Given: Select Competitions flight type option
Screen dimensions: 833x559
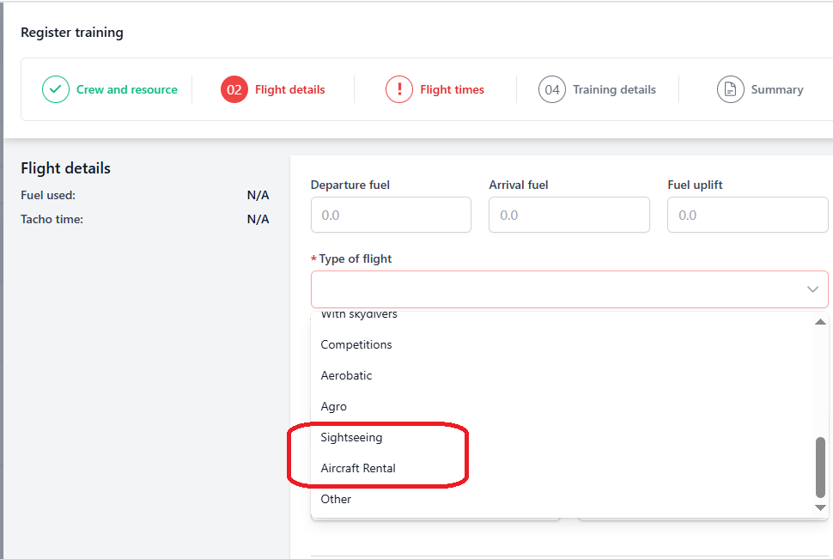Looking at the screenshot, I should coord(356,344).
